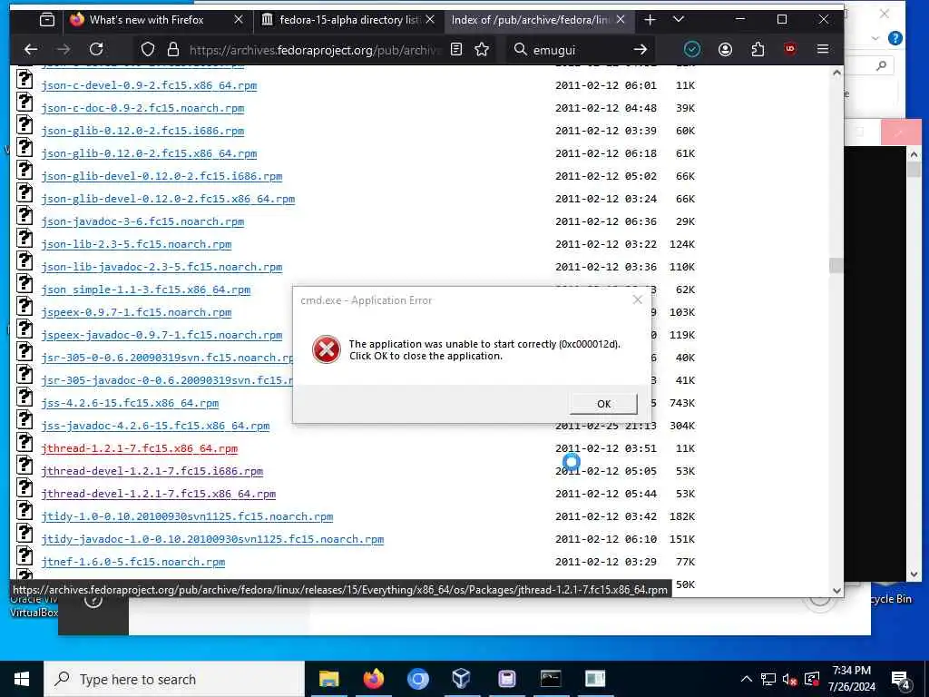Select the Index of /pub/archive/fedora tab
Screen dimensions: 929x697
(x=531, y=20)
